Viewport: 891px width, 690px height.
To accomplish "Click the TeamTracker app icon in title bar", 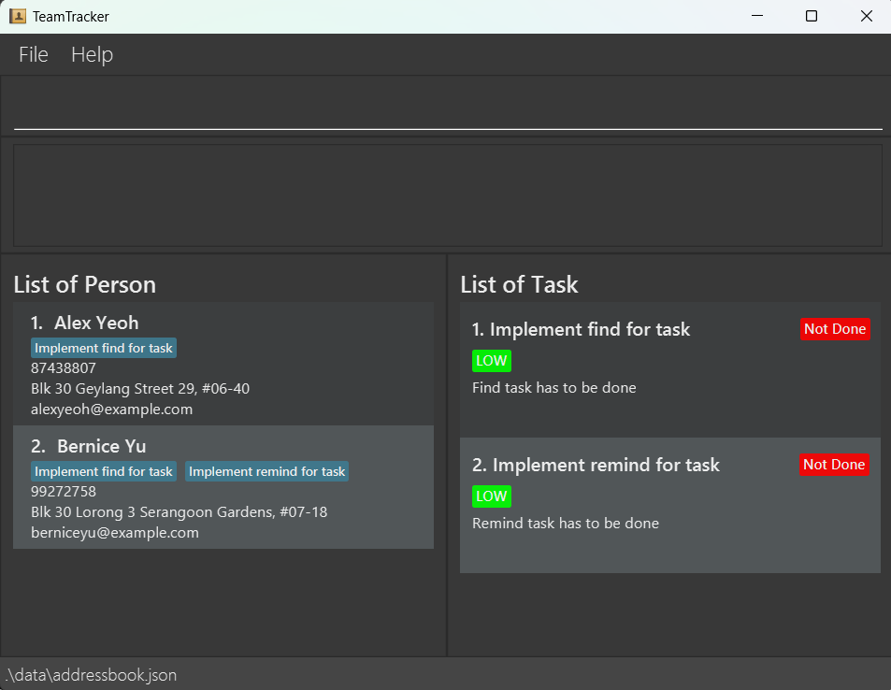I will coord(18,16).
